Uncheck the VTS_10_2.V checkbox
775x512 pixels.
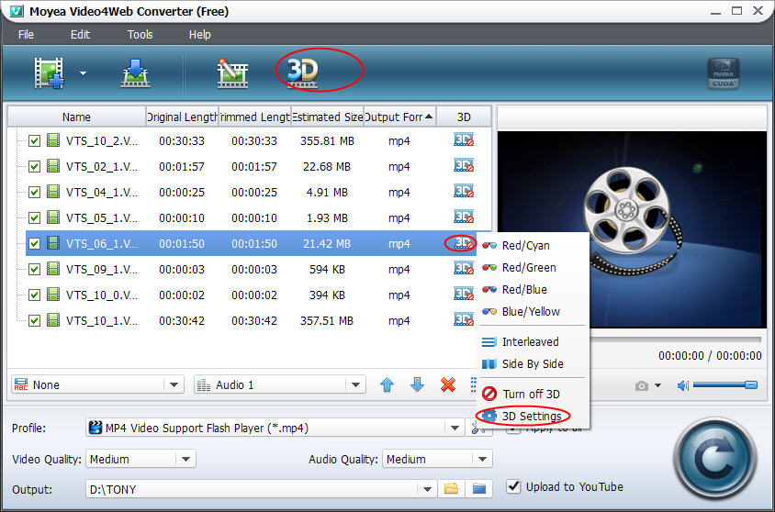point(34,140)
